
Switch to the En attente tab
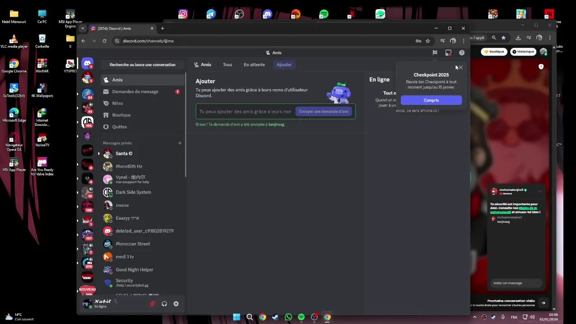coord(254,65)
